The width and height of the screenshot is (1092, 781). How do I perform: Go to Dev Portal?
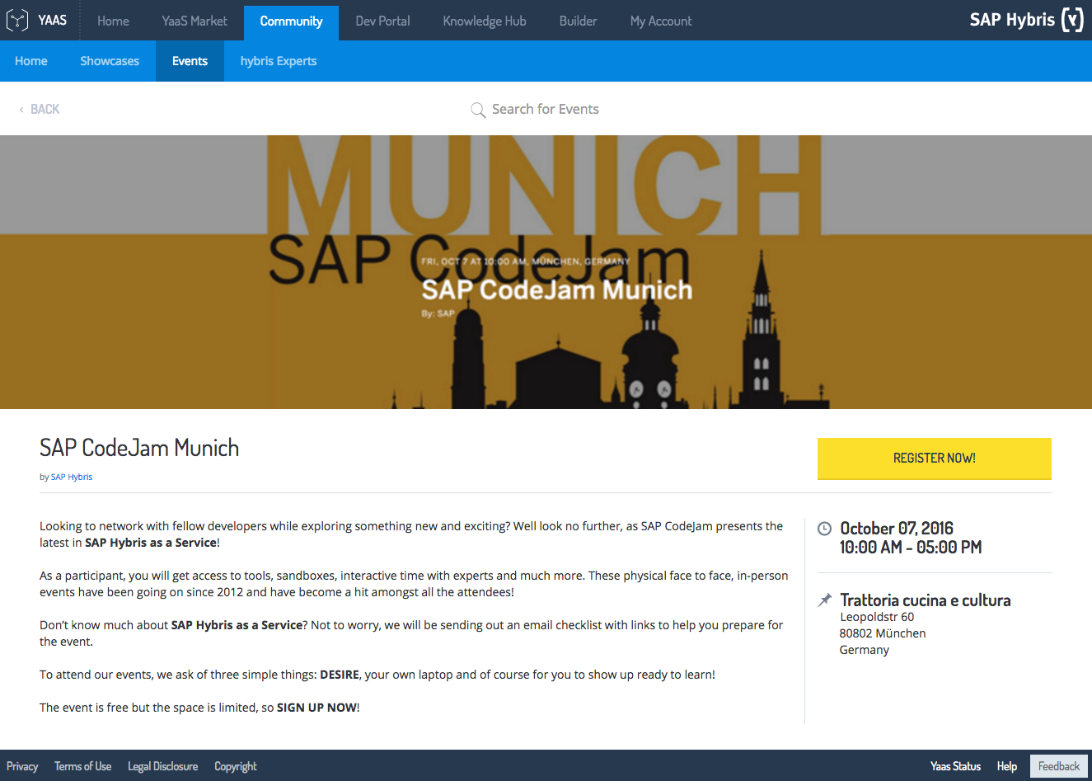tap(382, 21)
